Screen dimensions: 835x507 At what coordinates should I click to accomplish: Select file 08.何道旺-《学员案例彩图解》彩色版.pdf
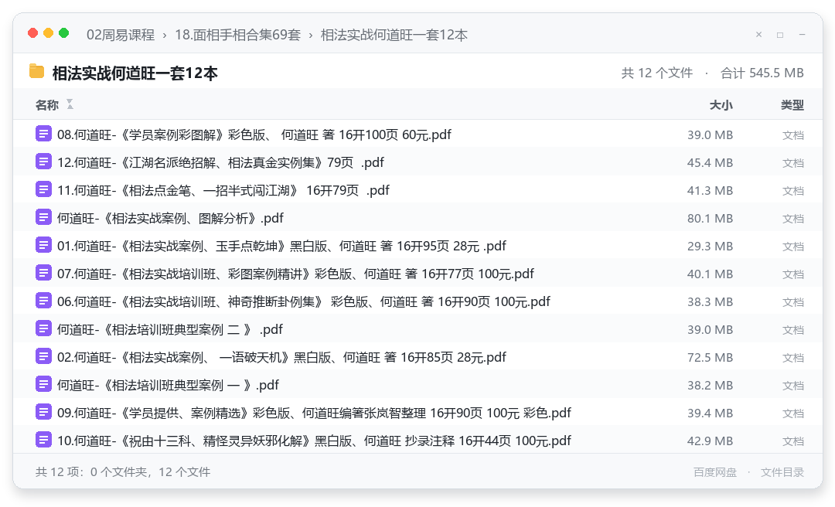(x=417, y=134)
